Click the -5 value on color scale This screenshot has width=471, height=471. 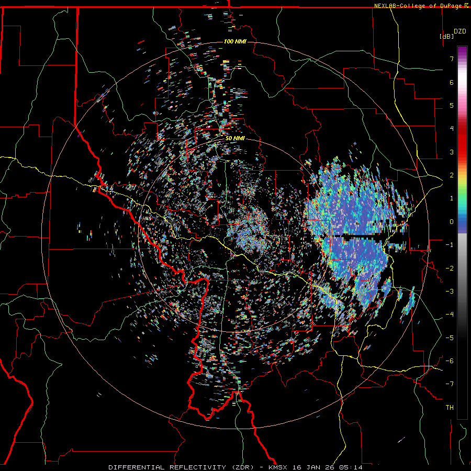[x=450, y=338]
